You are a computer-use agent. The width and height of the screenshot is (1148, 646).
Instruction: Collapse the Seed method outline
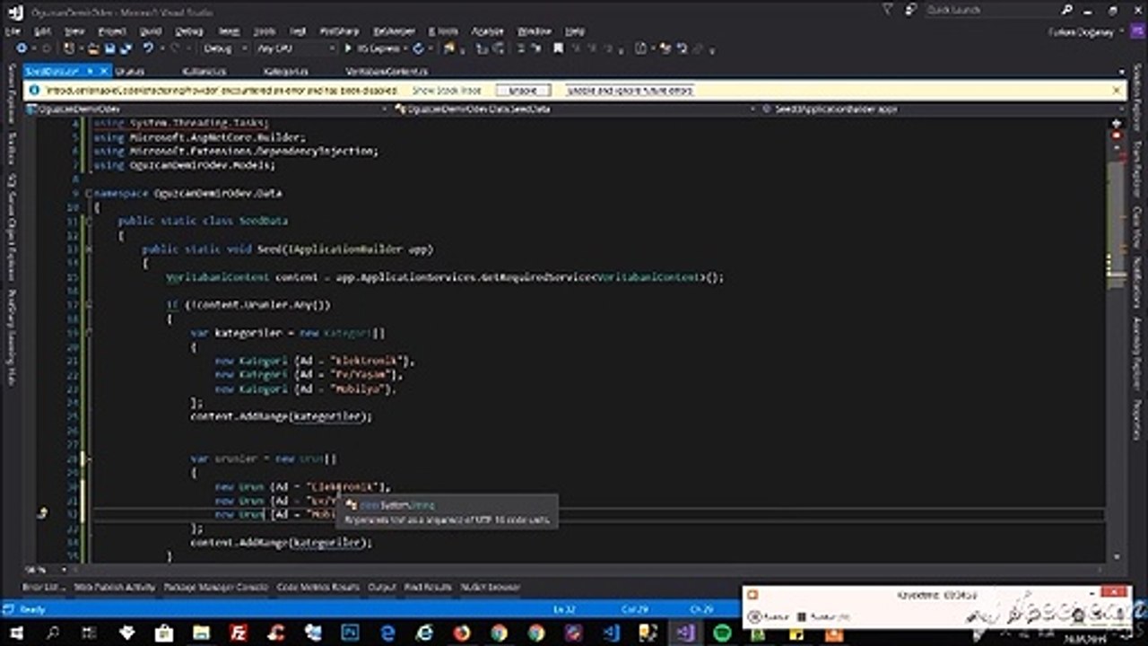[87, 249]
